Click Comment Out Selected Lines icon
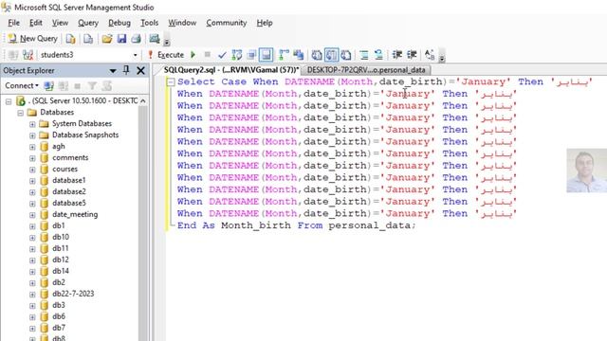The image size is (607, 341). (364, 55)
